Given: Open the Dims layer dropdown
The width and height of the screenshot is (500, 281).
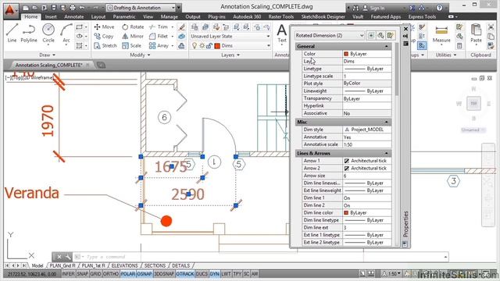Looking at the screenshot, I should coord(268,46).
